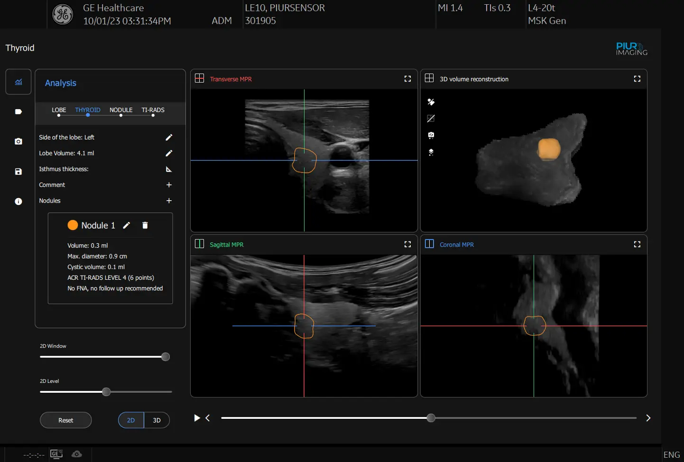Viewport: 684px width, 462px height.
Task: Take a snapshot with camera sidebar icon
Action: click(x=18, y=141)
